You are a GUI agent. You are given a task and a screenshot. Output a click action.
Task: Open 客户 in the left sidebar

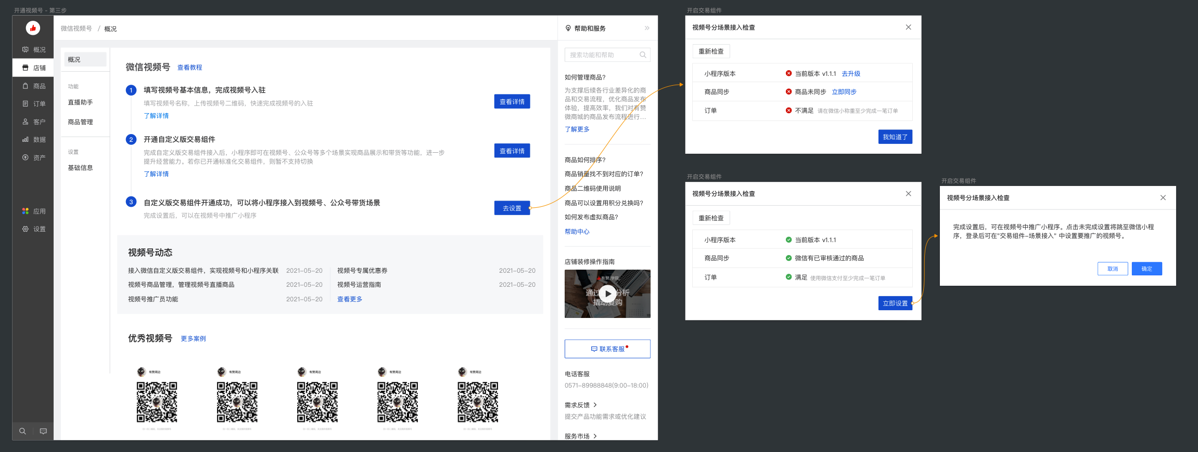tap(33, 122)
